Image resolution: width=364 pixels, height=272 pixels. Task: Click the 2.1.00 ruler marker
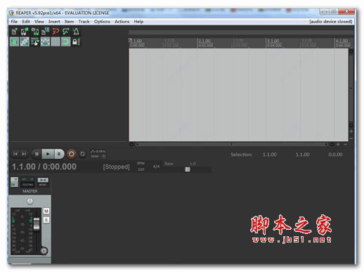[x=204, y=41]
